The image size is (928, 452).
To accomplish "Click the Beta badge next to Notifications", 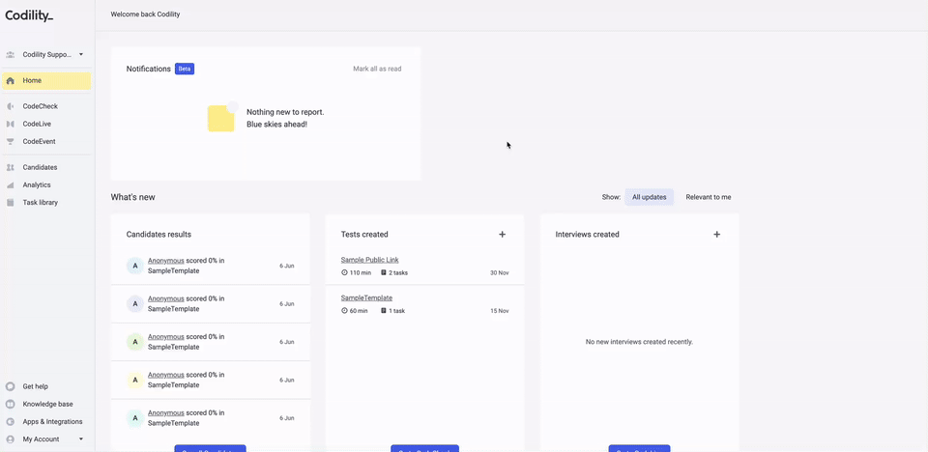I will (185, 69).
